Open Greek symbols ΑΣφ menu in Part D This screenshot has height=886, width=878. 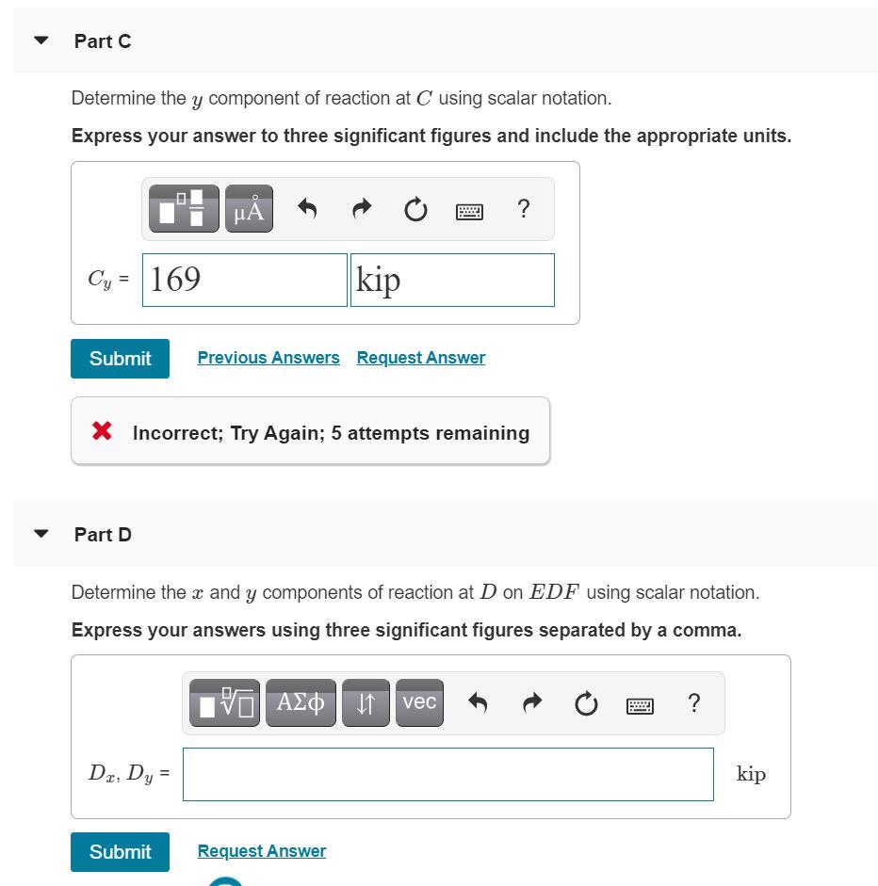pos(301,703)
